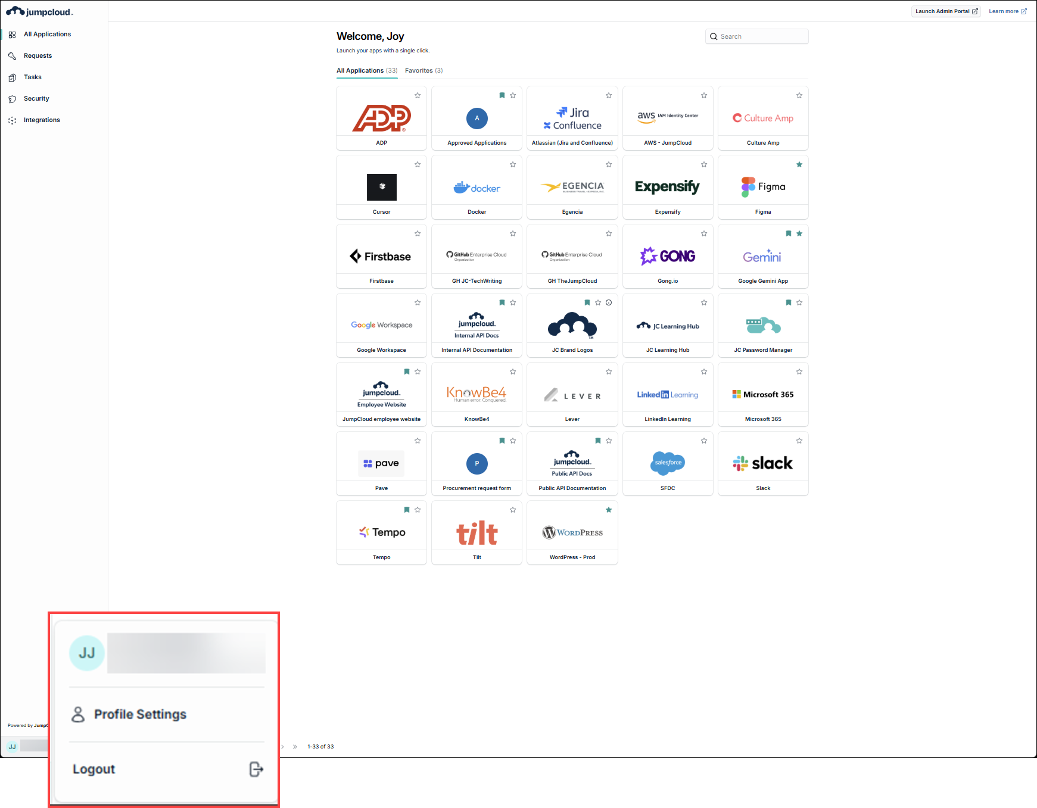Launch WordPress - Prod
Screen dimensions: 1037x808
click(572, 533)
